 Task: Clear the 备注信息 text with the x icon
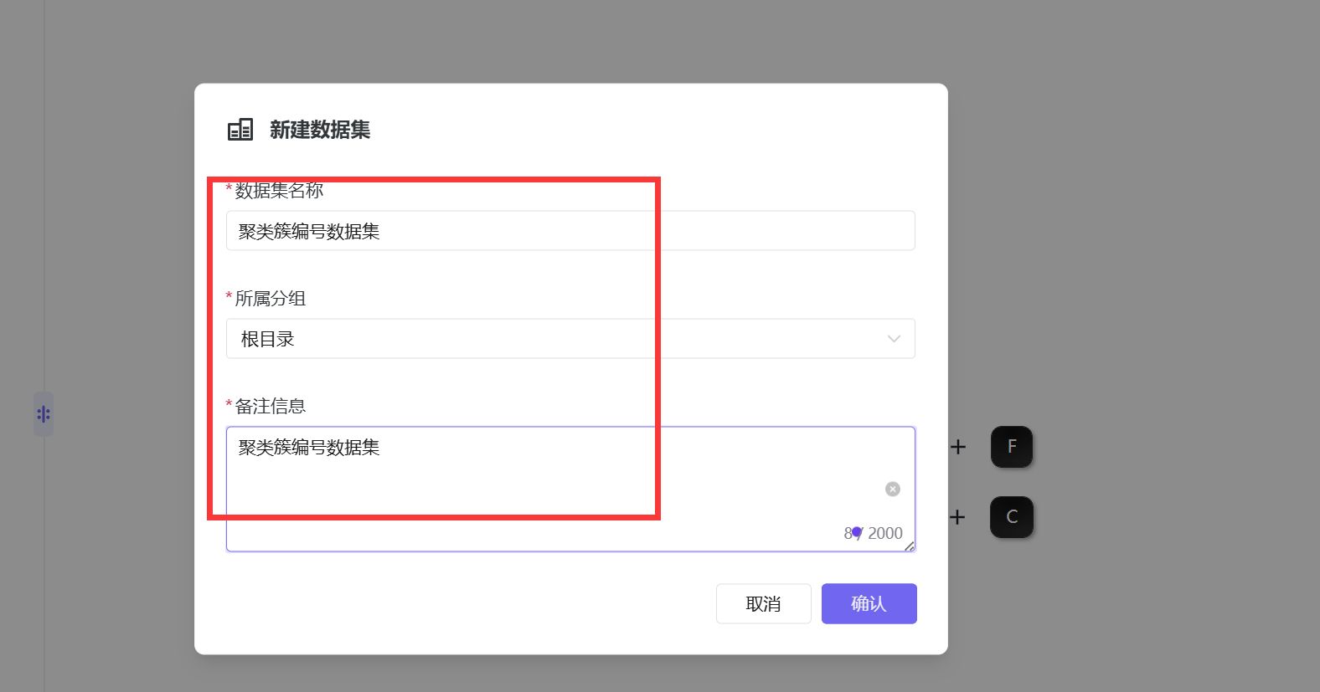point(893,489)
